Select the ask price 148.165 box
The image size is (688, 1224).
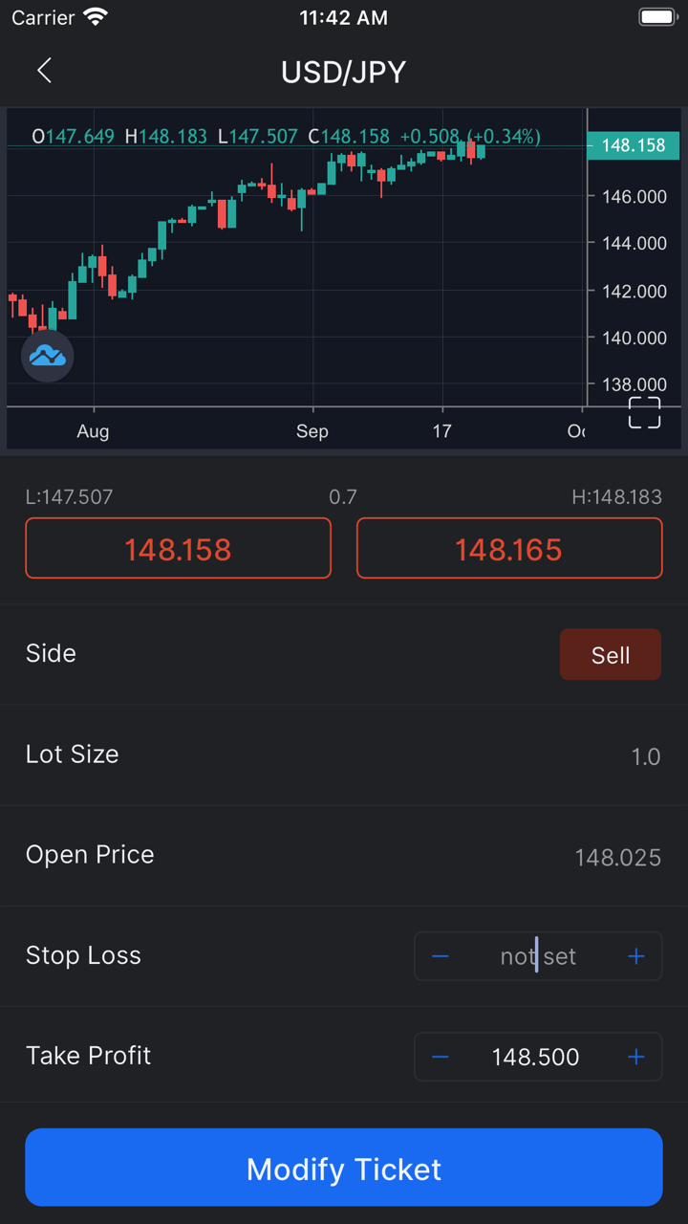508,549
